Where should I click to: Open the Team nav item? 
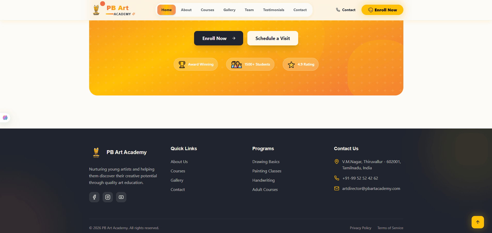click(249, 10)
